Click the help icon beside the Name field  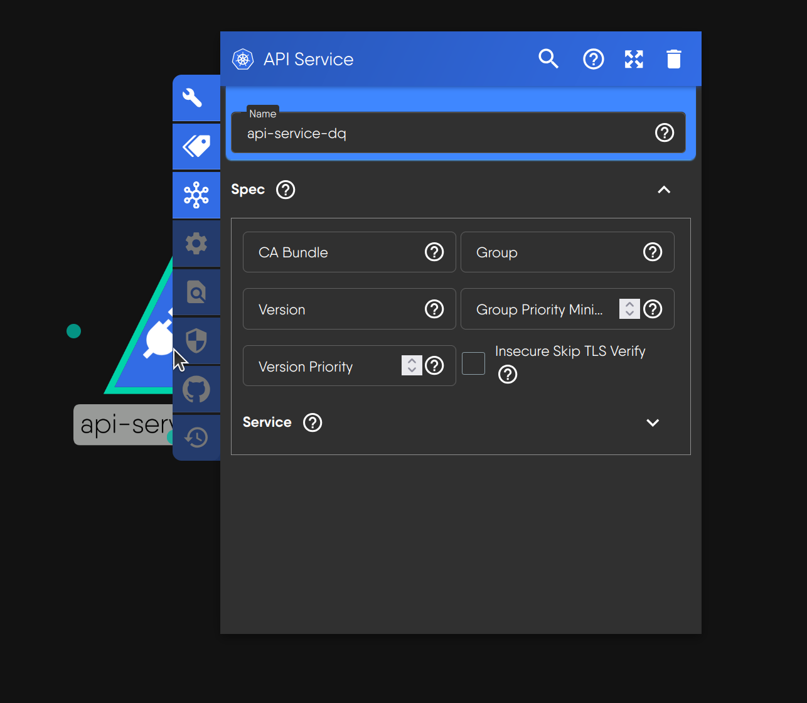(x=665, y=132)
